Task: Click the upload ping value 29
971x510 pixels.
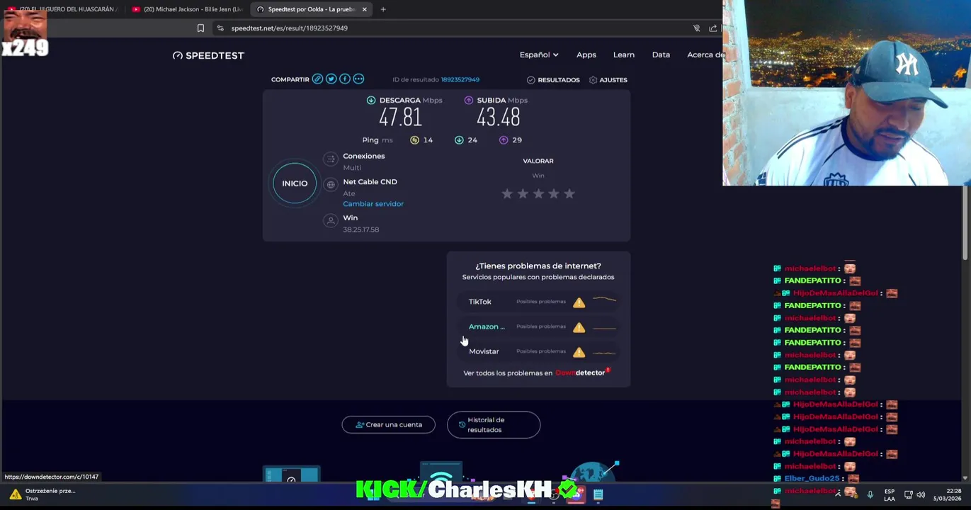Action: 517,140
